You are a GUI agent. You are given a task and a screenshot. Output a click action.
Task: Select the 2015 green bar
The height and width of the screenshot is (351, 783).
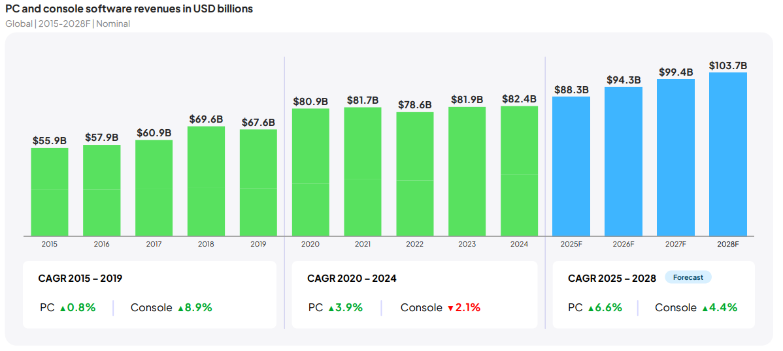point(50,192)
